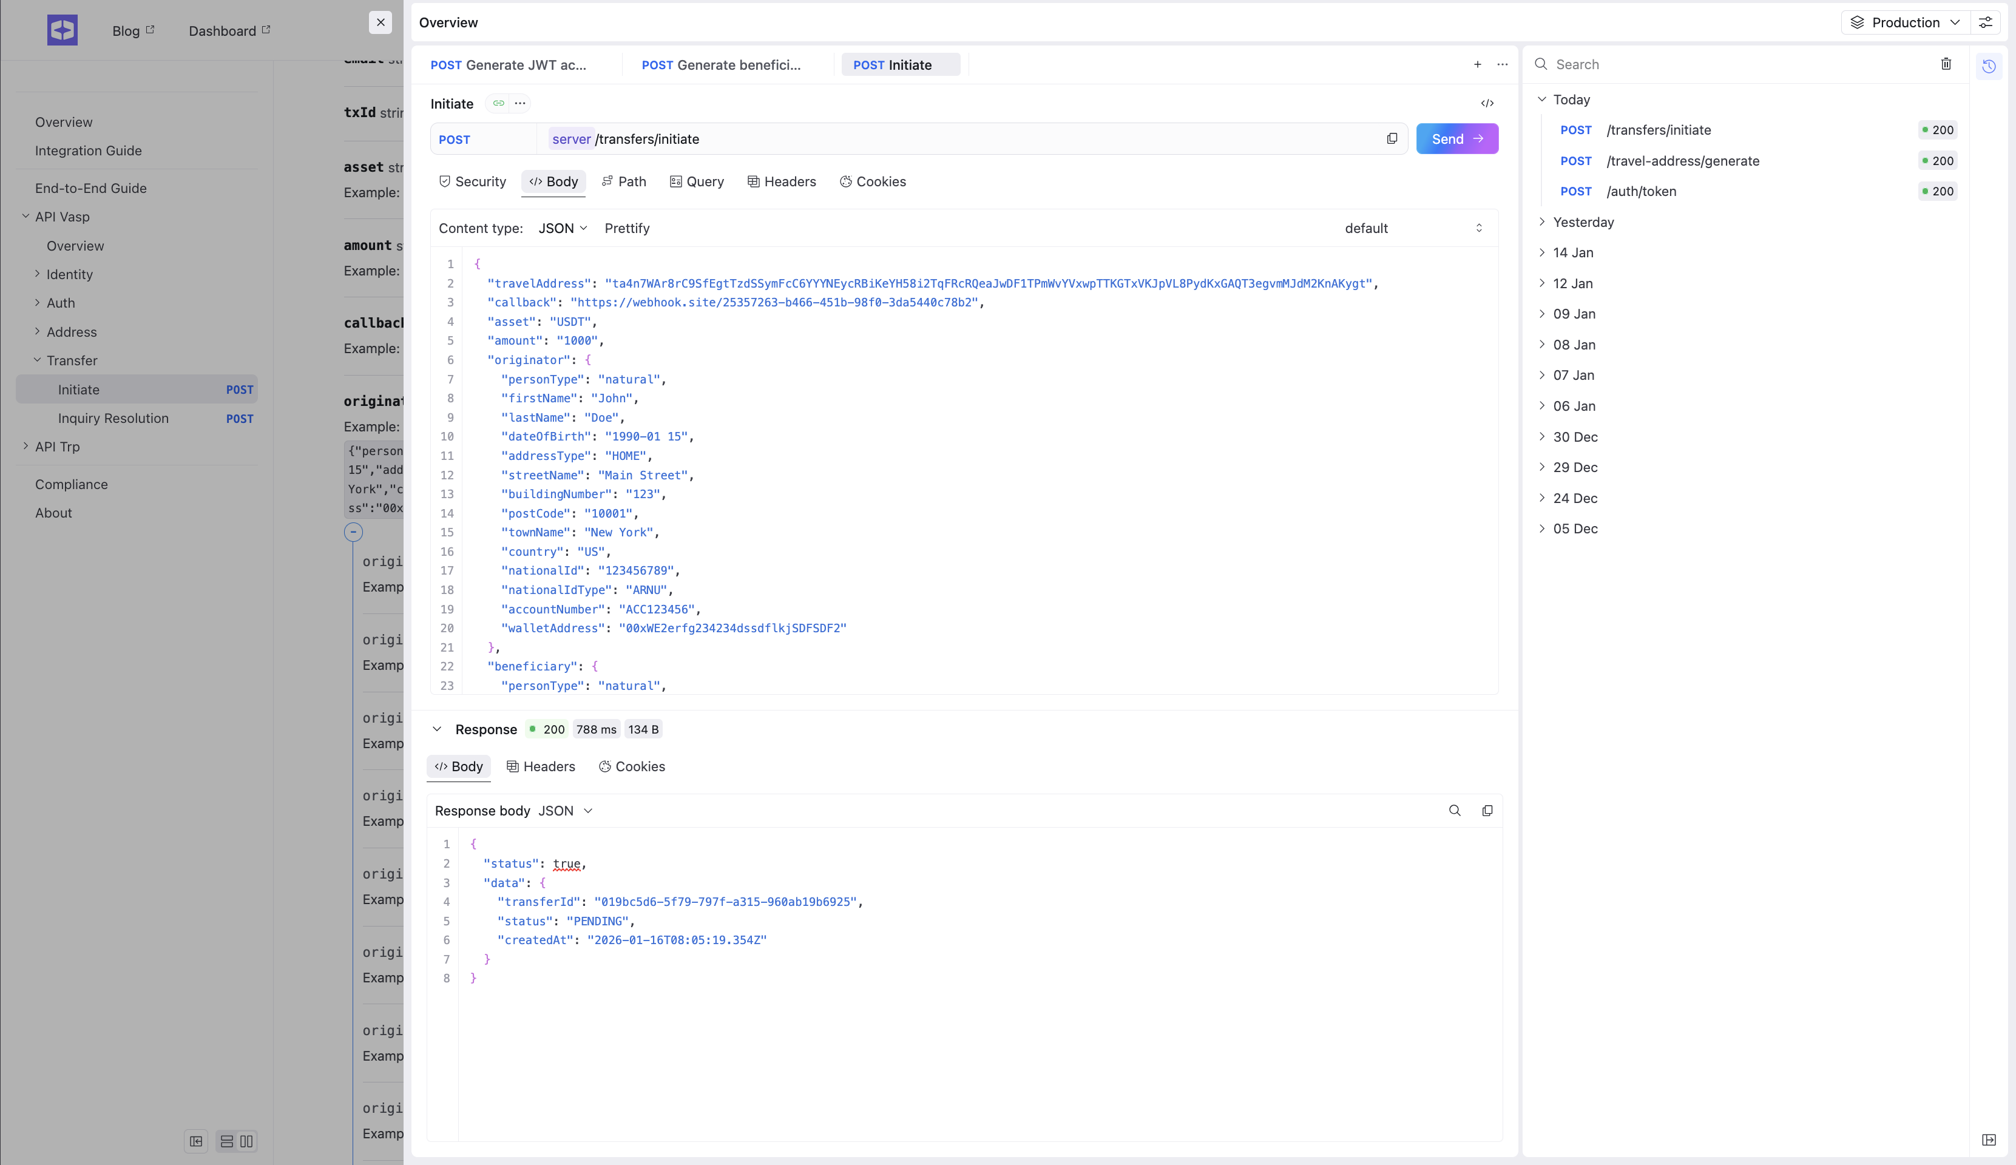Switch to the request Headers tab
Image resolution: width=2016 pixels, height=1165 pixels.
(x=782, y=181)
